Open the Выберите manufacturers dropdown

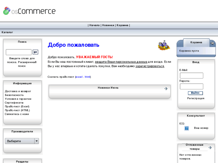pyautogui.click(x=22, y=141)
